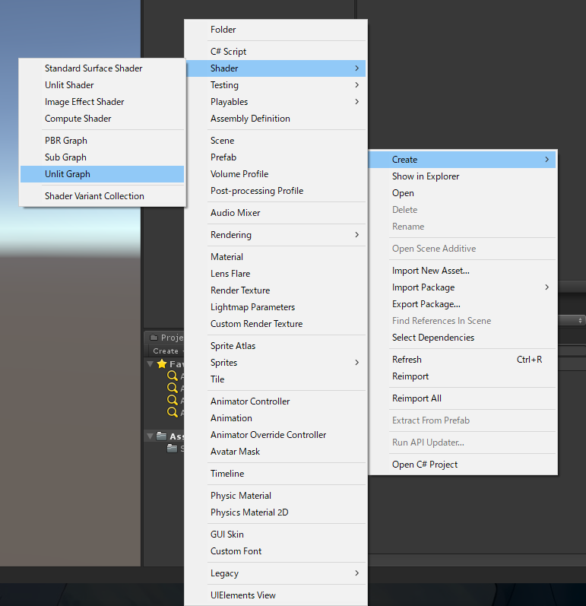Create a Render Texture
586x606 pixels.
[x=276, y=290]
